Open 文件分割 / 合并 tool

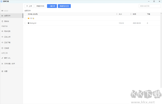(x=11, y=64)
